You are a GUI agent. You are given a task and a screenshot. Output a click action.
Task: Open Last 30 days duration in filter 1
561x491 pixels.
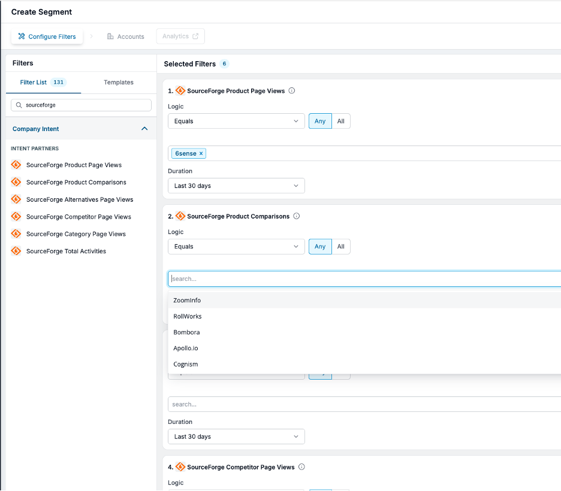click(236, 186)
